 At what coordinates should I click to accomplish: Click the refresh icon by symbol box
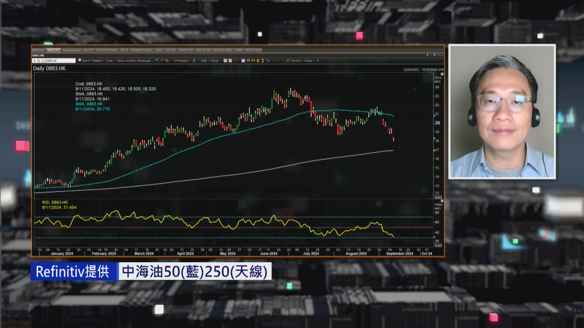(39, 60)
